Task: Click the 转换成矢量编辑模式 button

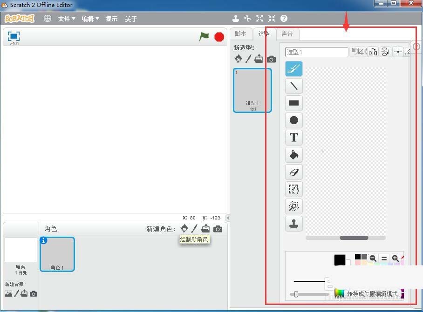Action: (372, 294)
